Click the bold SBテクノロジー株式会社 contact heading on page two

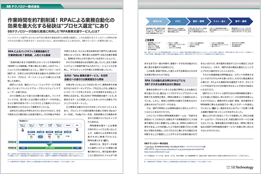(x=156, y=143)
